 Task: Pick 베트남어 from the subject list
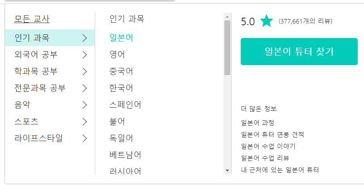tap(125, 155)
